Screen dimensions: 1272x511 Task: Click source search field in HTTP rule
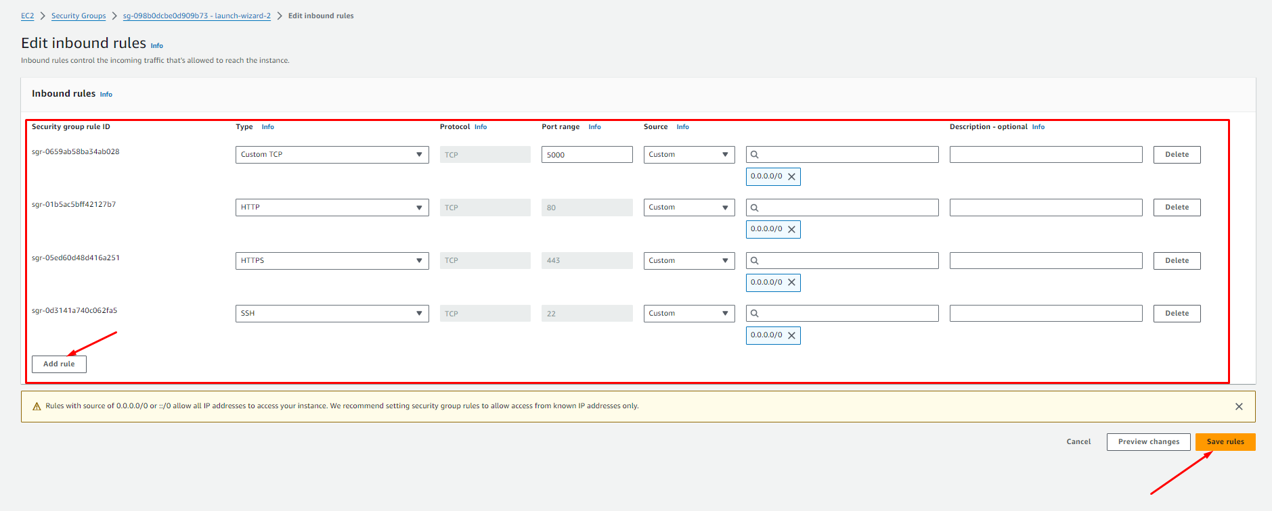[x=842, y=208]
